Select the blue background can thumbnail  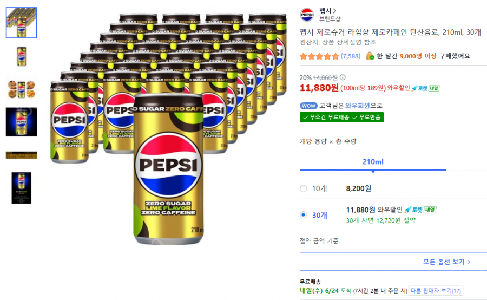pyautogui.click(x=22, y=122)
